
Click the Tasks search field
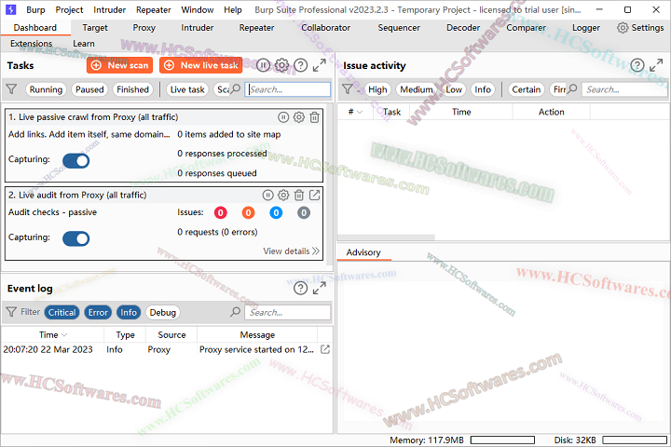[288, 89]
